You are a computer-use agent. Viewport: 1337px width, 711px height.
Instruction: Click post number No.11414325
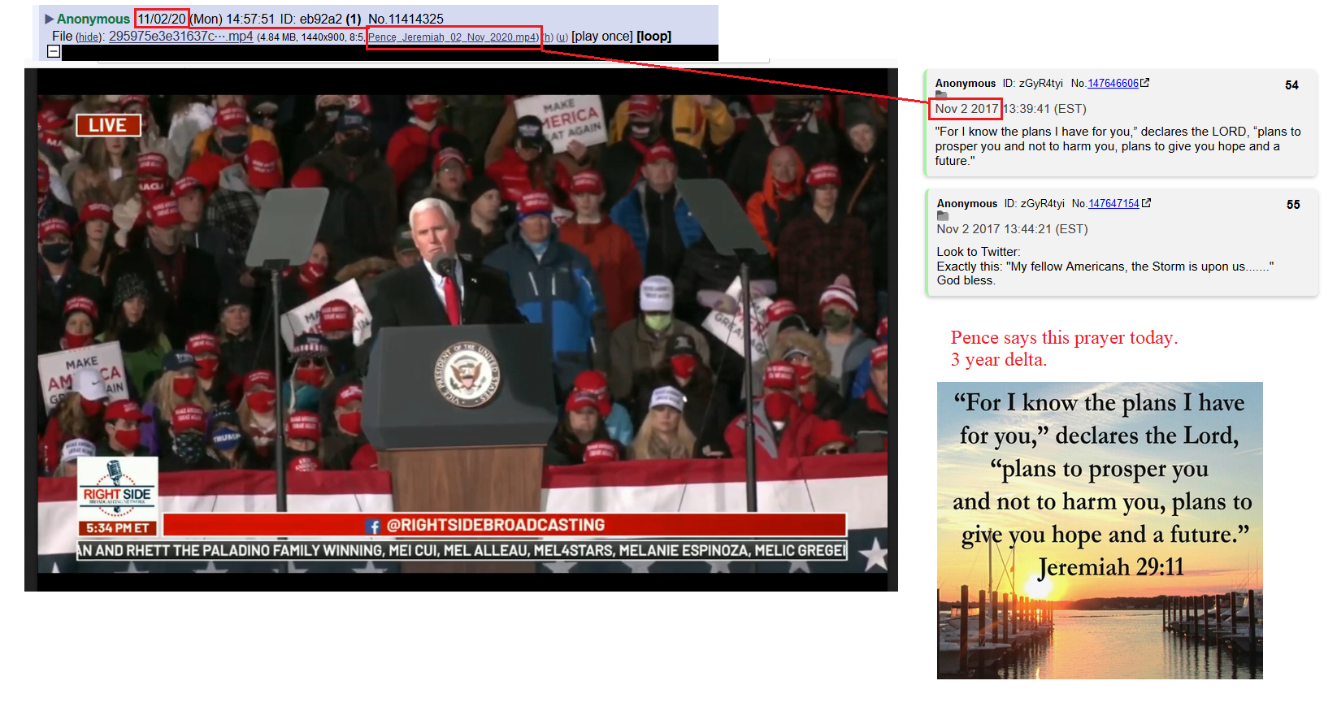pyautogui.click(x=406, y=19)
